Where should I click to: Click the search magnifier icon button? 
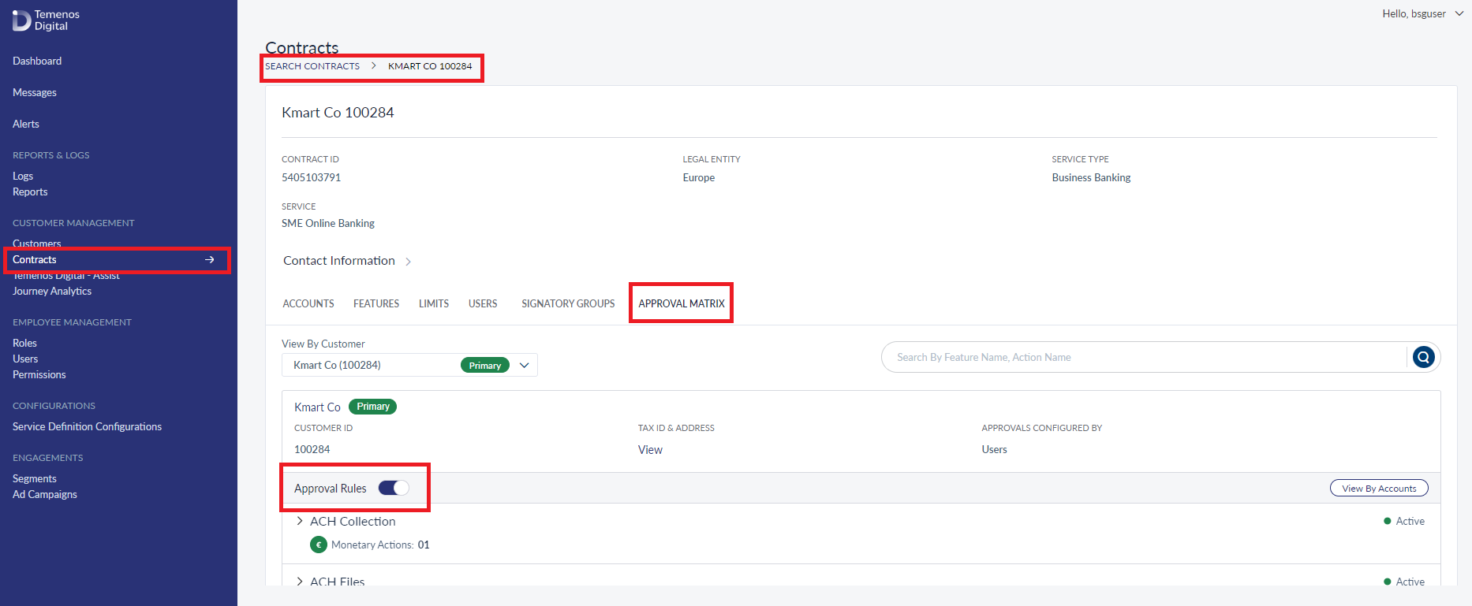click(1423, 357)
